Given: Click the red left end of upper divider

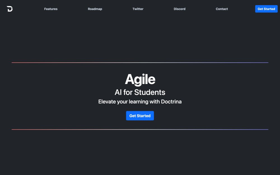Looking at the screenshot, I should click(x=17, y=62).
